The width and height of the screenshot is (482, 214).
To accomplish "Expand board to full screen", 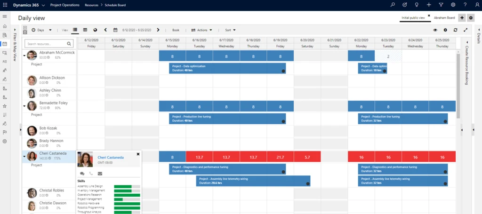I will 466,30.
